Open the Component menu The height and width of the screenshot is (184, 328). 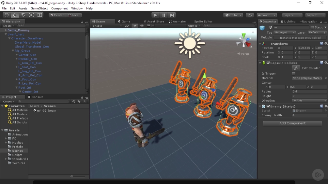[59, 8]
